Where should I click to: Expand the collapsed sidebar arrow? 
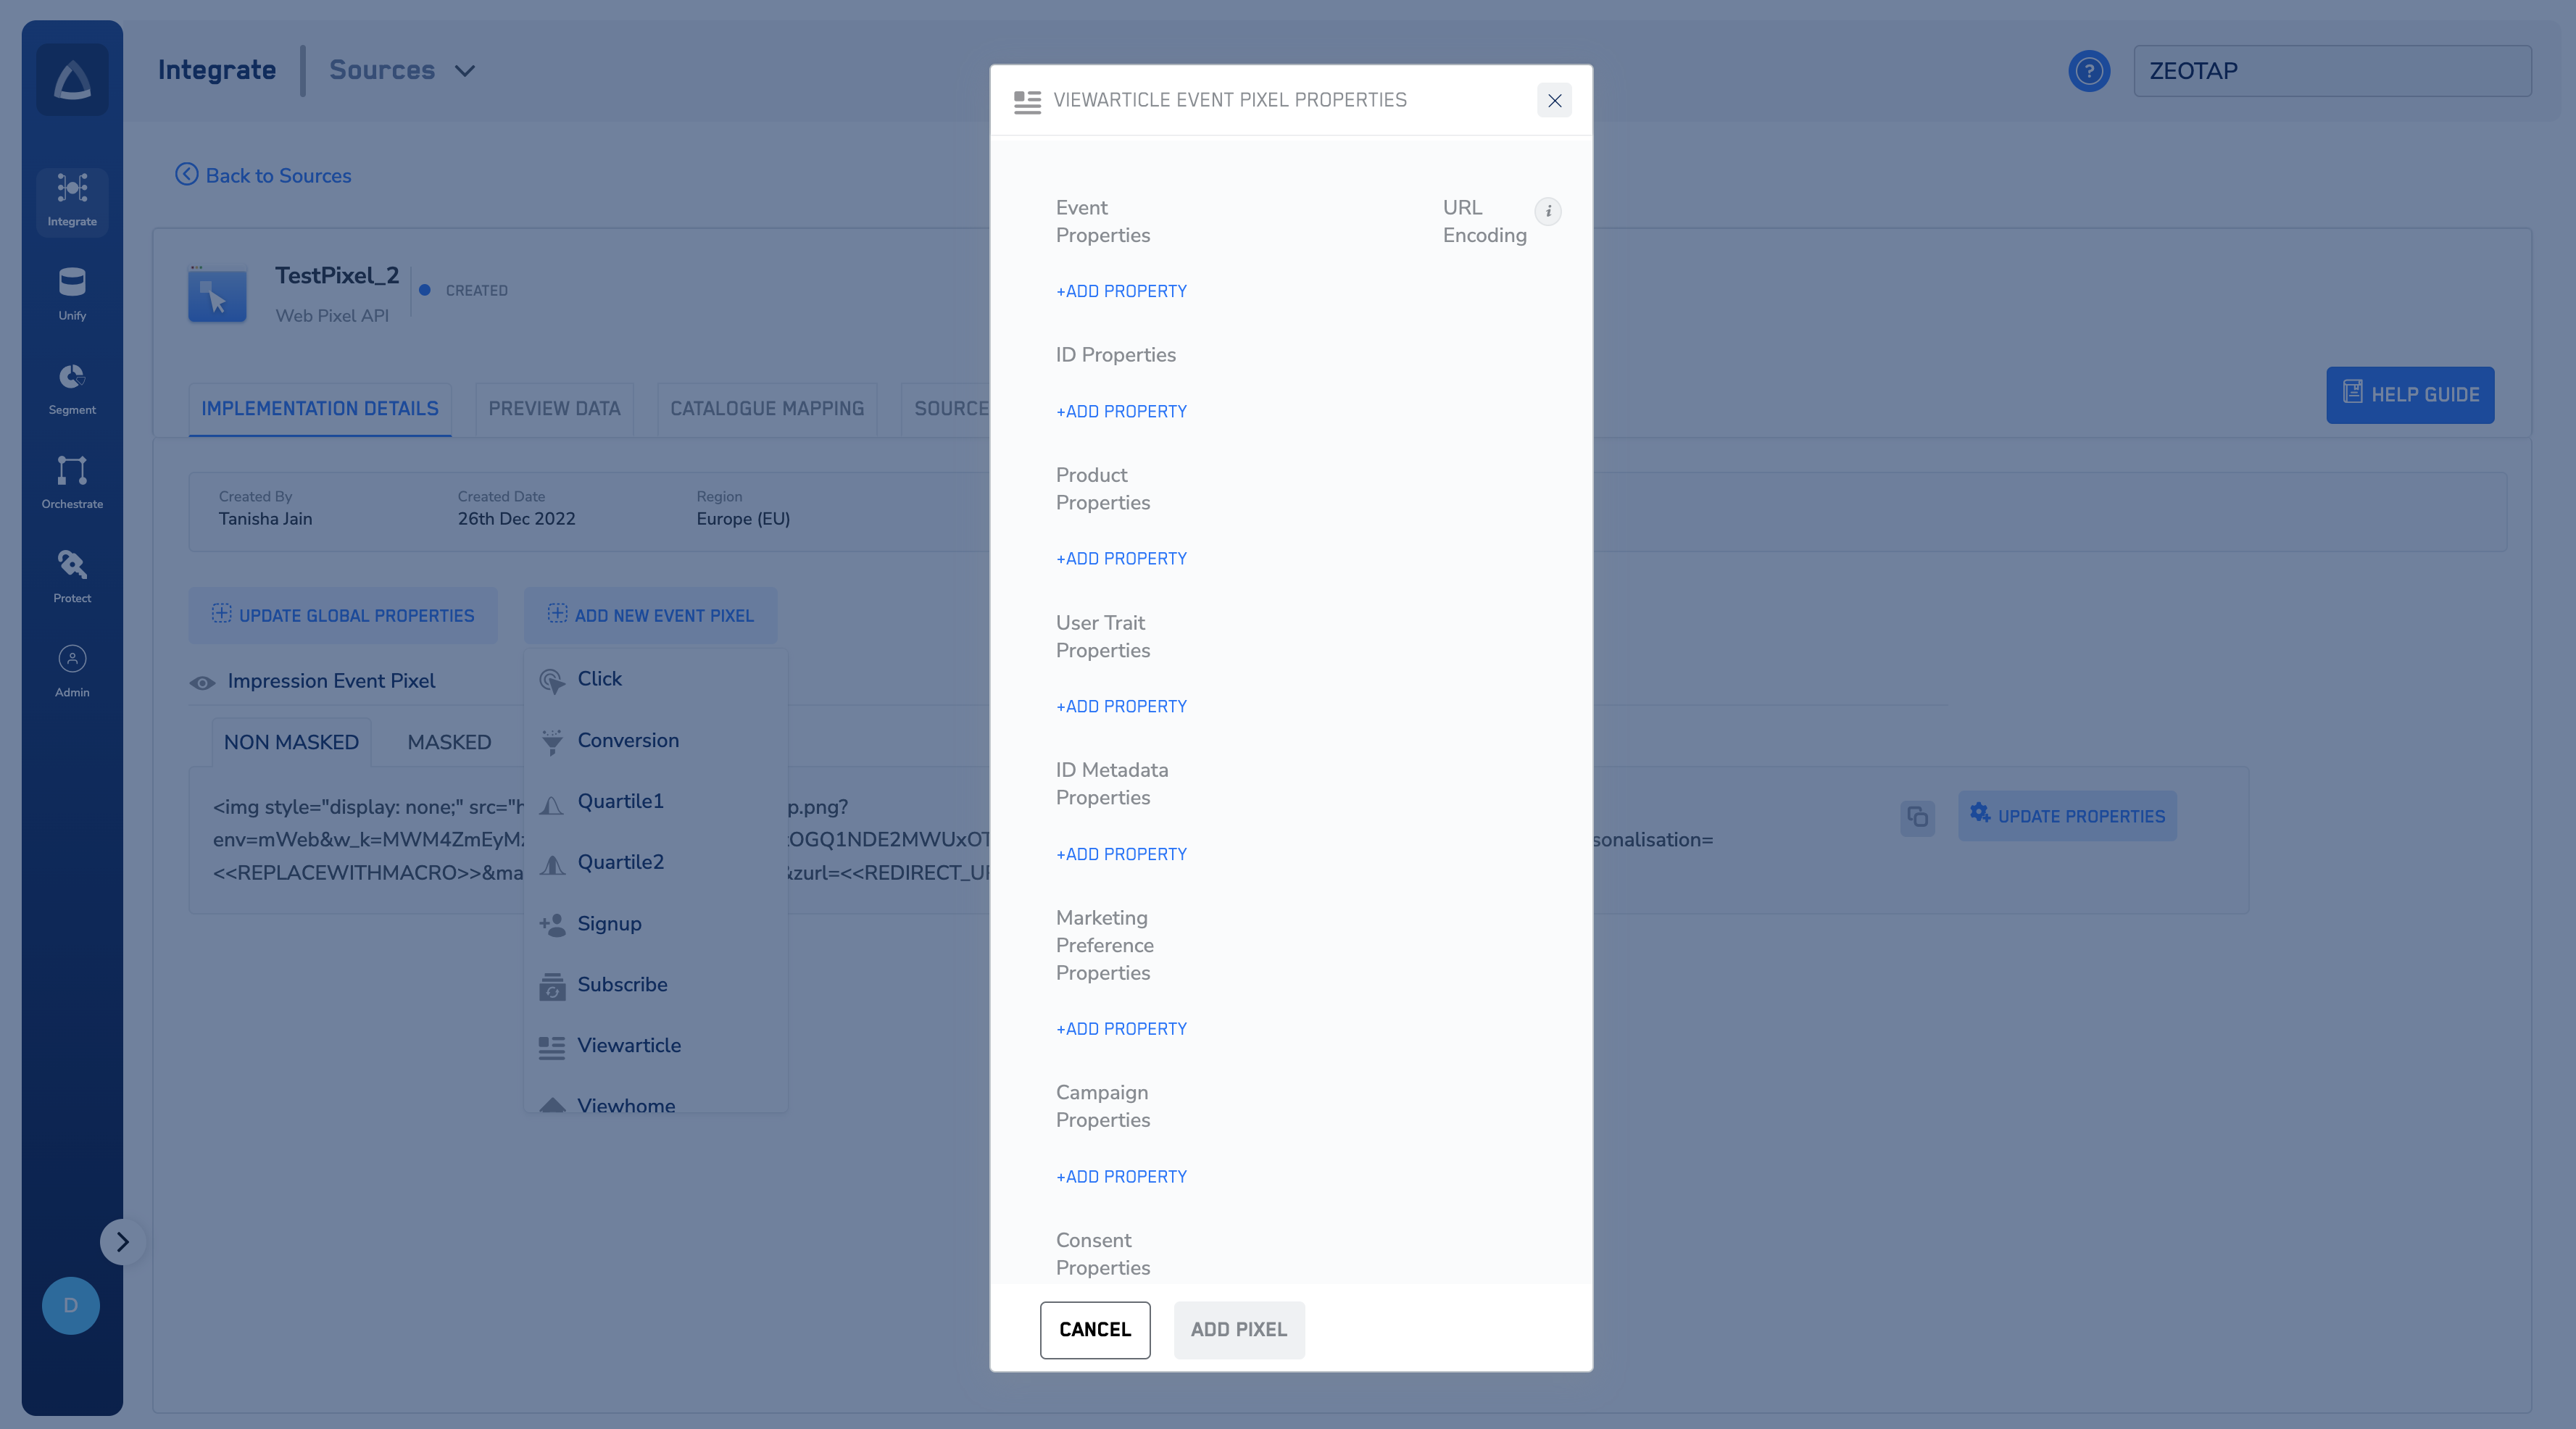click(122, 1241)
